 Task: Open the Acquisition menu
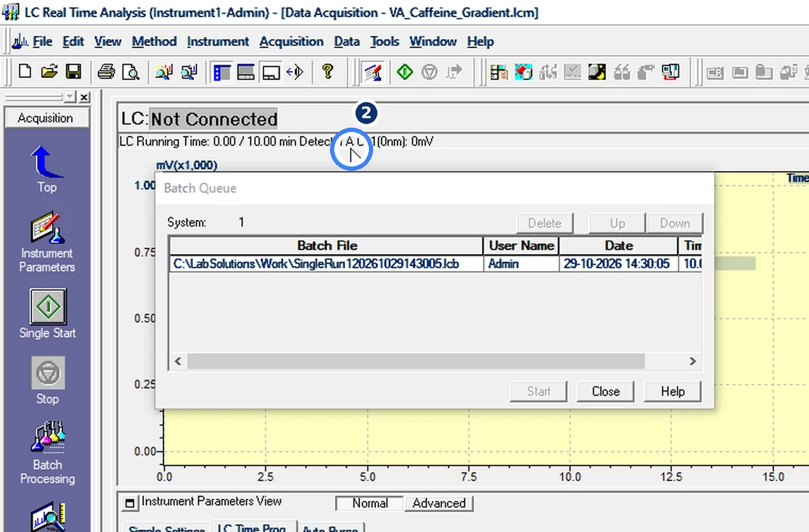(292, 41)
